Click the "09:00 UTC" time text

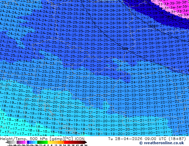156,139
